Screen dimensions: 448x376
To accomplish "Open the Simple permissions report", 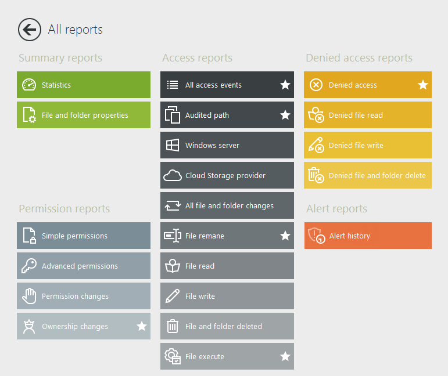I will click(74, 236).
